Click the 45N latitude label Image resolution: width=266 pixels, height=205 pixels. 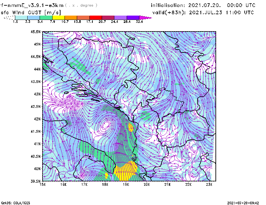coord(37,44)
